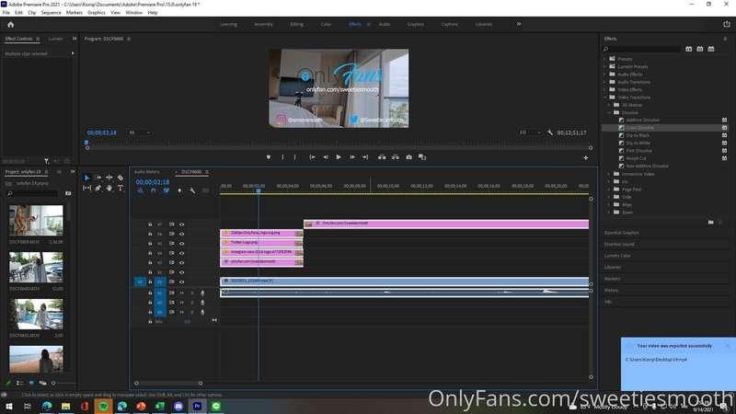
Task: Choose the Type tool
Action: [120, 188]
